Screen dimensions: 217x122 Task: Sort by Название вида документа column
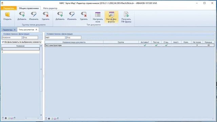(74, 42)
